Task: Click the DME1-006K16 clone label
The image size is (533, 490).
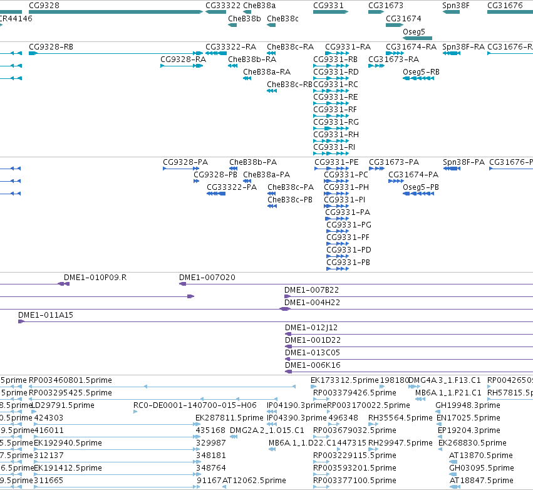Action: [x=313, y=365]
